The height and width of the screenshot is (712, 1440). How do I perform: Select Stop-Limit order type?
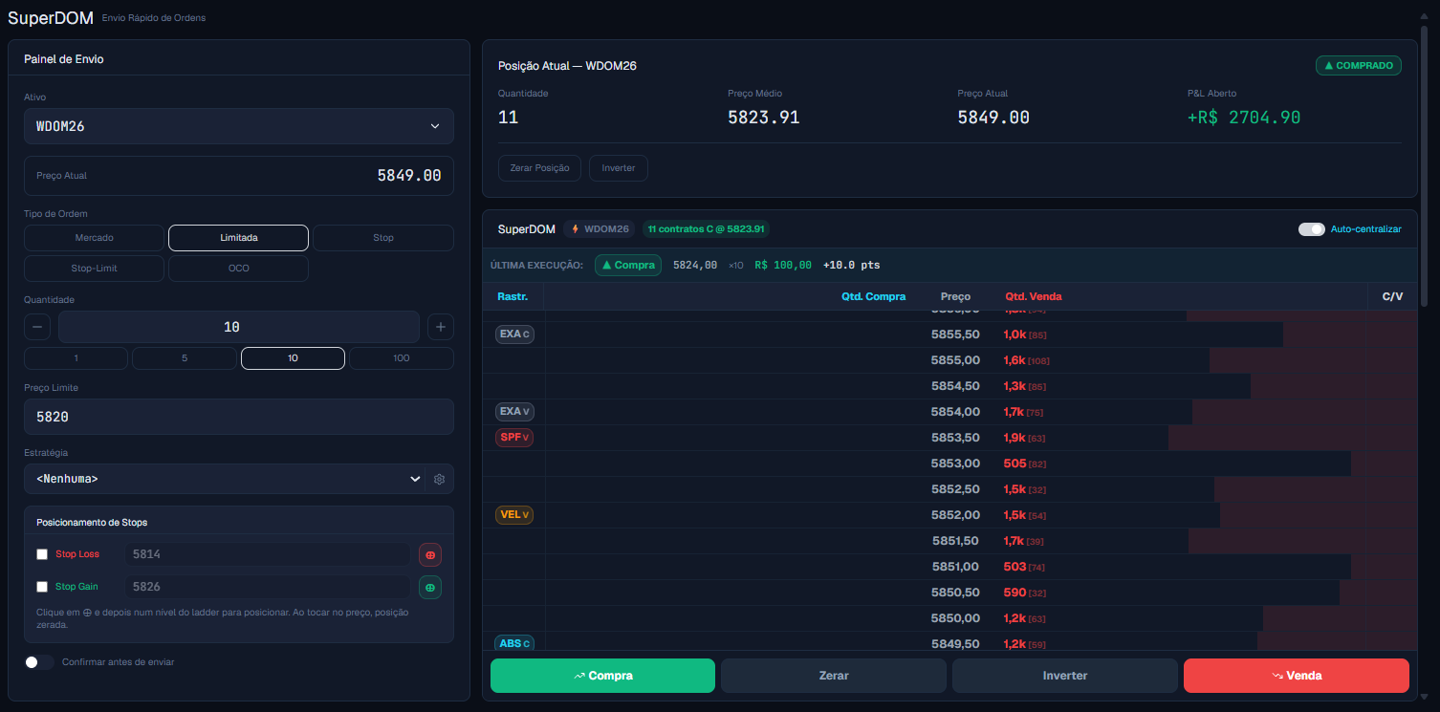tap(94, 268)
